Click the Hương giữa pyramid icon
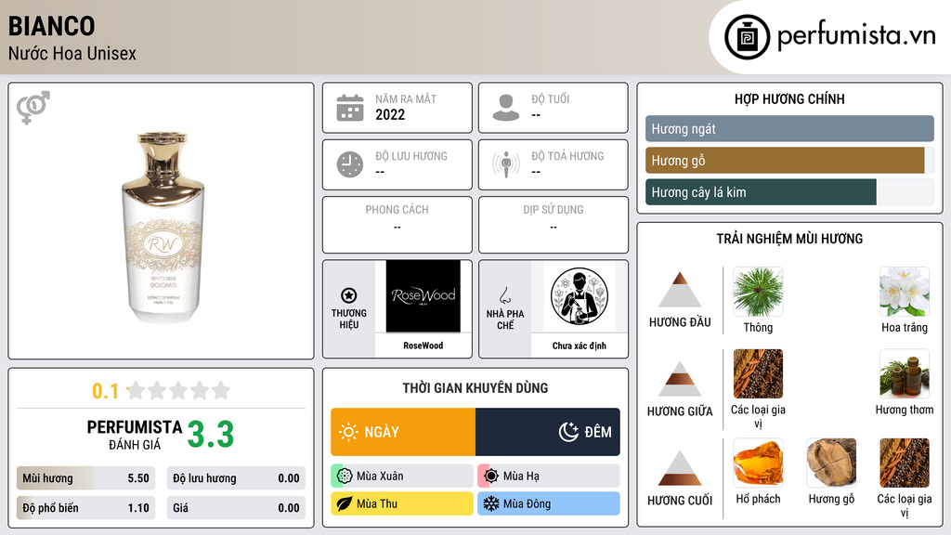Viewport: 951px width, 535px height. coord(680,379)
